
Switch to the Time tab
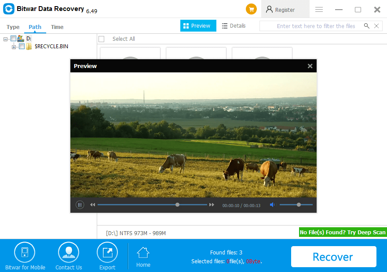point(57,27)
